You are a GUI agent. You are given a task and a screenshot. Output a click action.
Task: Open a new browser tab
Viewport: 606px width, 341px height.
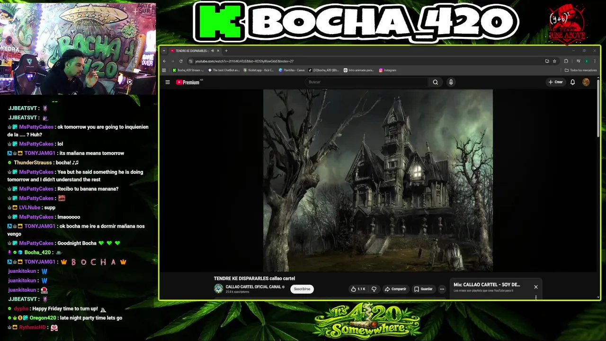tap(226, 51)
